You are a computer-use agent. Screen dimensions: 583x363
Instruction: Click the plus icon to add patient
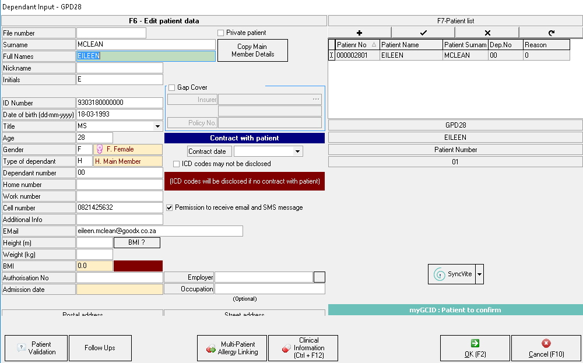pos(359,33)
